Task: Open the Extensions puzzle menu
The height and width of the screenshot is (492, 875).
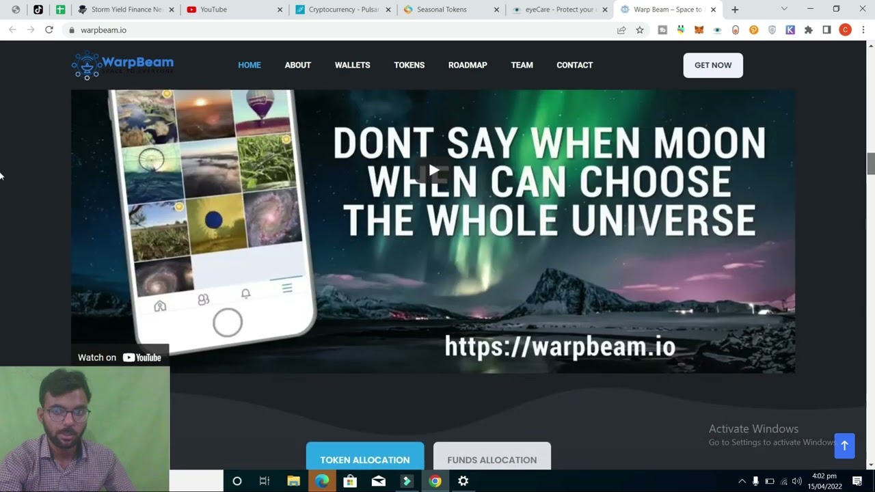Action: point(809,30)
